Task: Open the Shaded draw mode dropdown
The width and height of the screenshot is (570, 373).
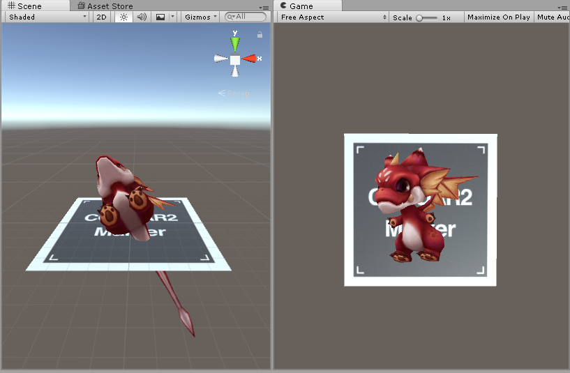Action: pyautogui.click(x=47, y=17)
